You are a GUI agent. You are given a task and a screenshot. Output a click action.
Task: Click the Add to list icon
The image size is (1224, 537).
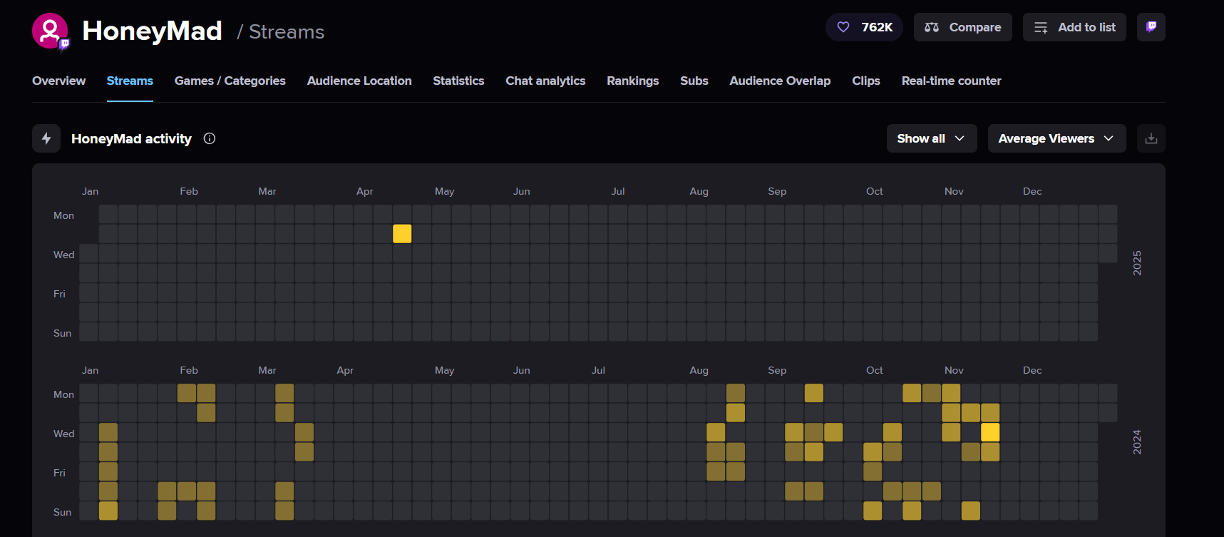(x=1041, y=27)
